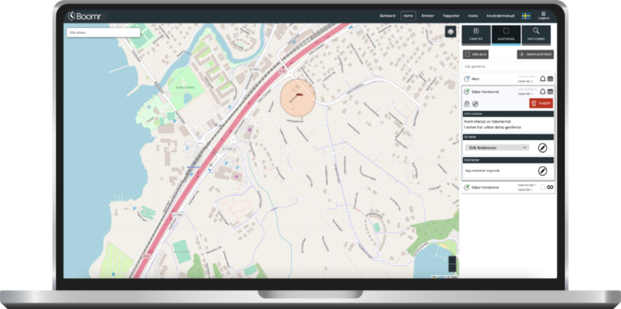Edit contacts with pencil icon under Kontakter

click(x=542, y=171)
